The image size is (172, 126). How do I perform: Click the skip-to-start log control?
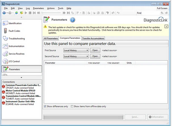34,13
